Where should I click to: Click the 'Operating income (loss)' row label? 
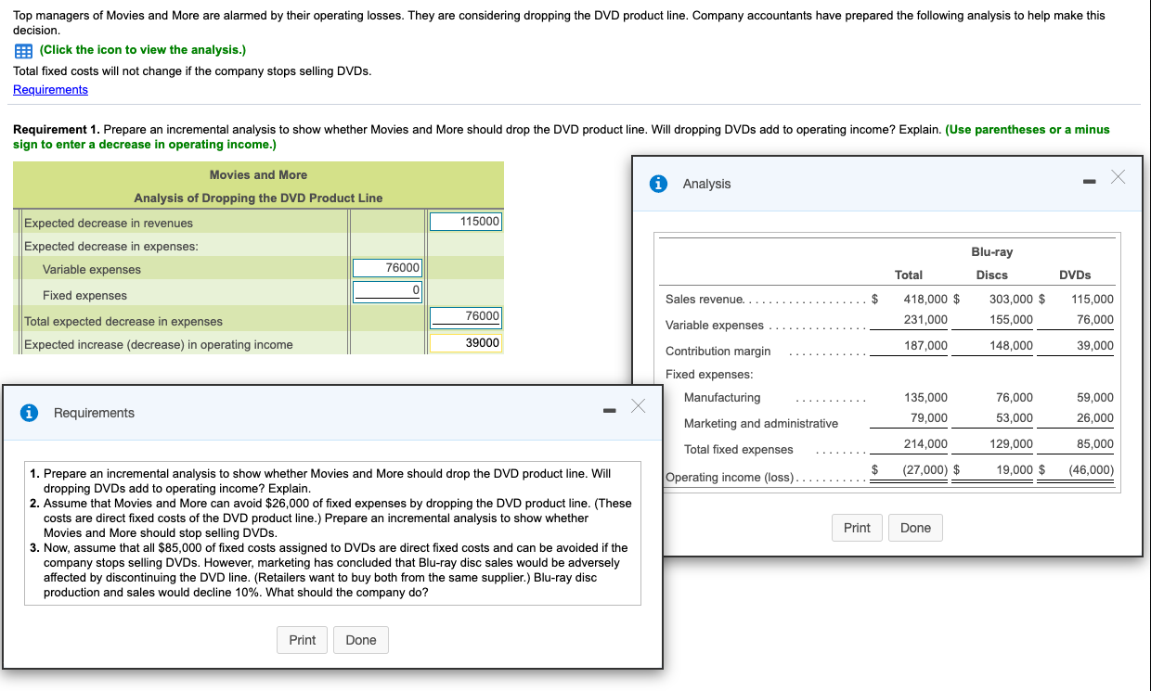(x=731, y=478)
